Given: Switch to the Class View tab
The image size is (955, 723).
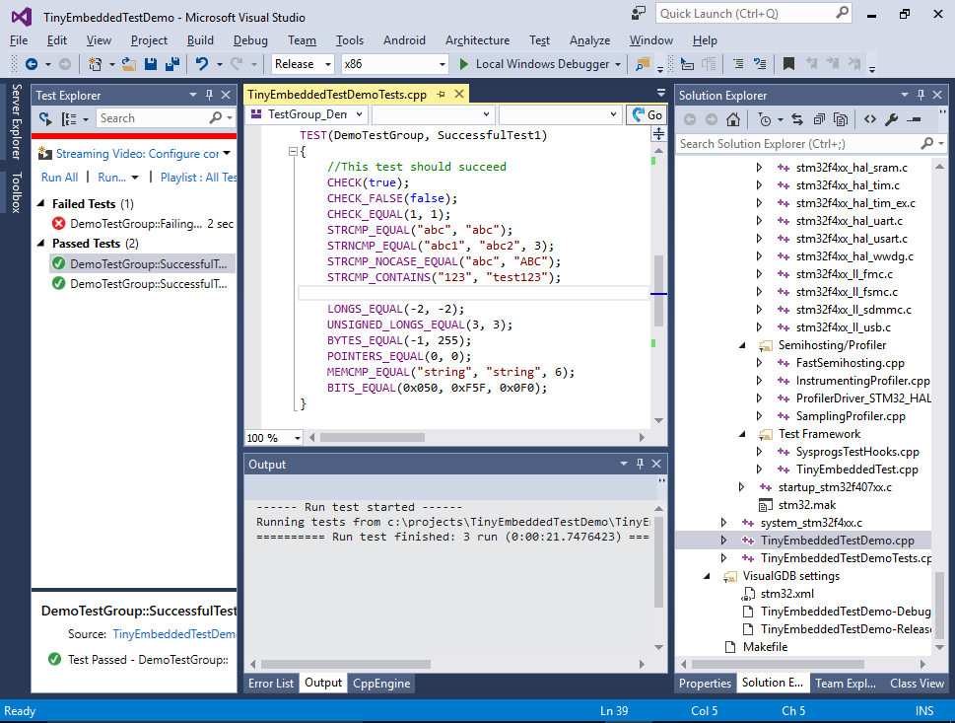Looking at the screenshot, I should click(x=917, y=684).
